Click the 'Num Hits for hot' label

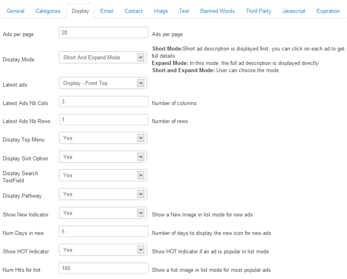pyautogui.click(x=22, y=270)
